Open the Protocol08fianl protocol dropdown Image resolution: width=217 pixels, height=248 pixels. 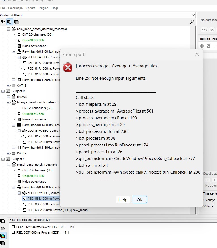[193, 15]
